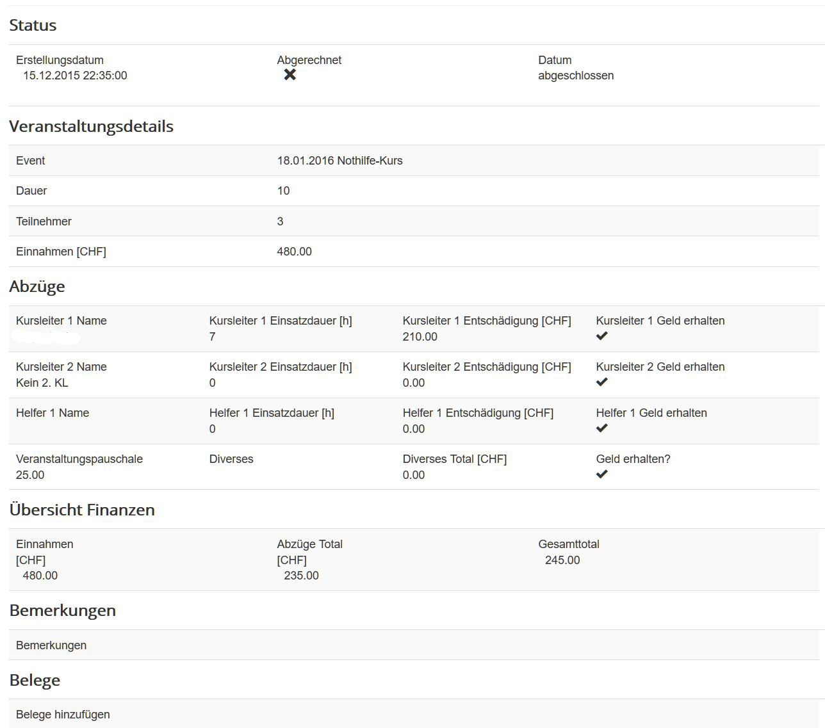Select the Gesamttotal value 245.00

tap(562, 560)
